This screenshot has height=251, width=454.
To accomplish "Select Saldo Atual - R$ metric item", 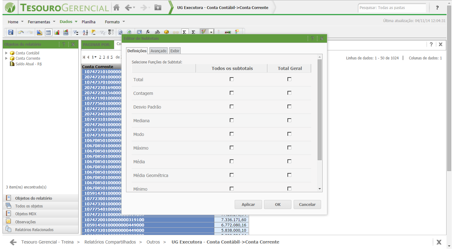I will (x=29, y=64).
